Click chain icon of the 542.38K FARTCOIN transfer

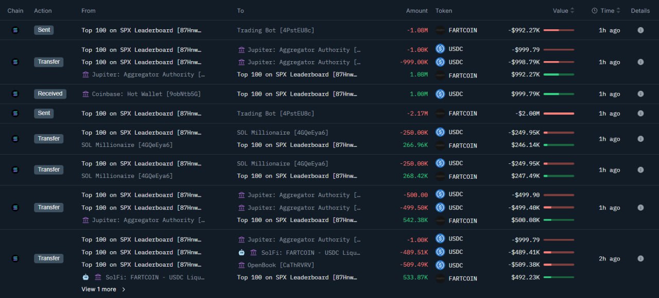[x=15, y=208]
